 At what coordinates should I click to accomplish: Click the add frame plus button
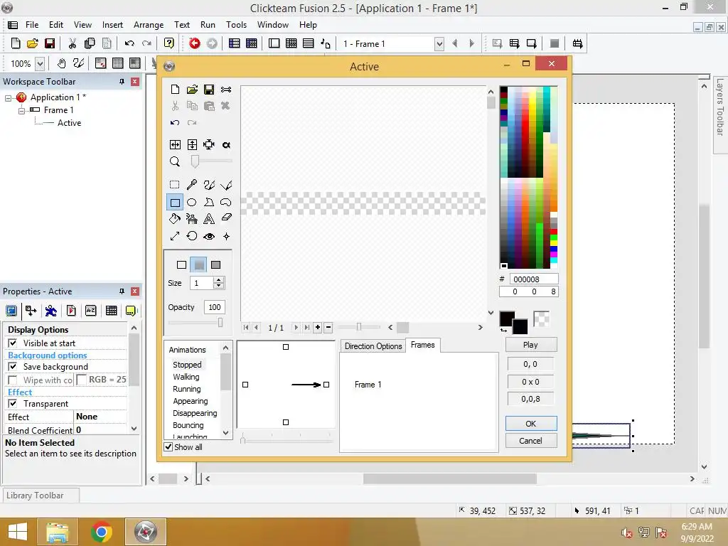tap(318, 327)
